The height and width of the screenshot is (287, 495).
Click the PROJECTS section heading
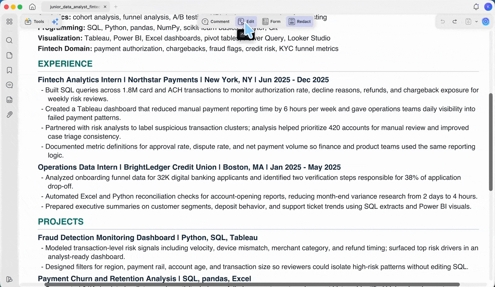(61, 222)
